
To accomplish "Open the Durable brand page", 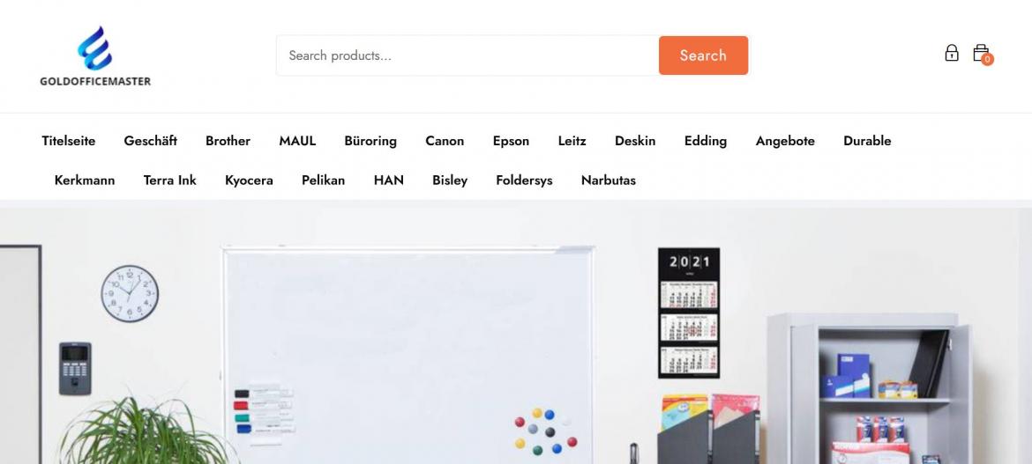I will tap(867, 141).
